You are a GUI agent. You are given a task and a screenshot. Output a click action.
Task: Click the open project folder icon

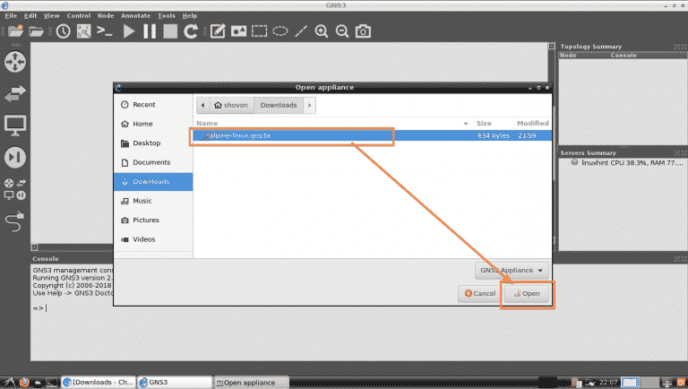point(37,31)
